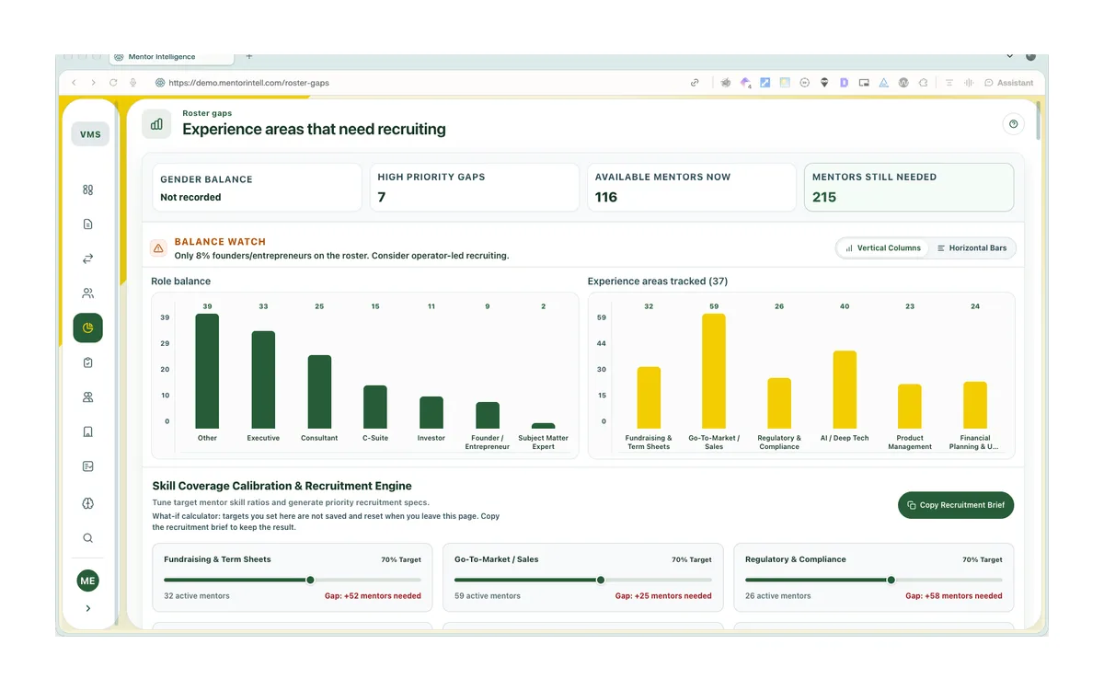The height and width of the screenshot is (690, 1104).
Task: Click the Copy Recruitment Brief button
Action: coord(956,505)
